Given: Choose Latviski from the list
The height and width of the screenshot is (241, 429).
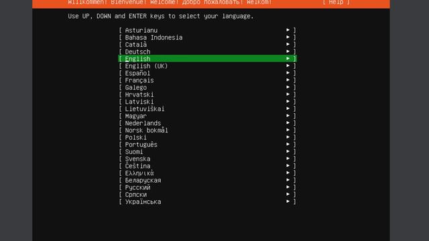Looking at the screenshot, I should coord(207,101).
